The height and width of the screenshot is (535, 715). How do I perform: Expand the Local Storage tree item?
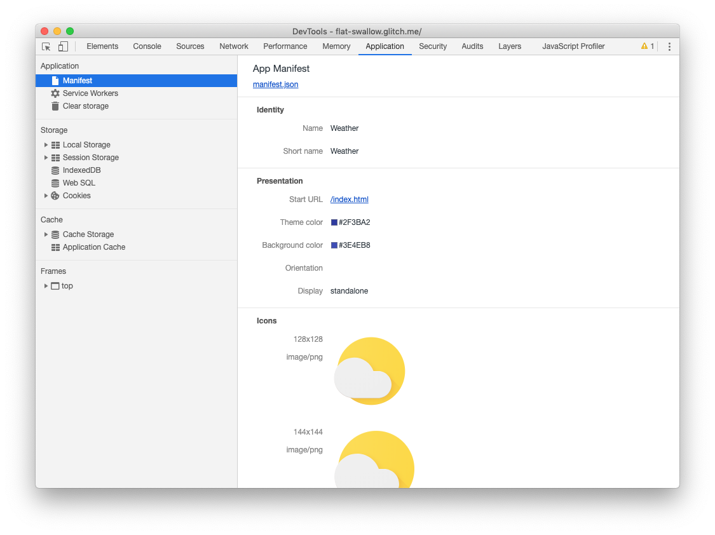click(x=45, y=144)
